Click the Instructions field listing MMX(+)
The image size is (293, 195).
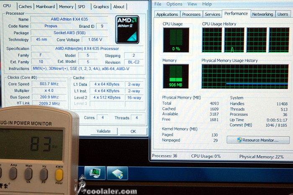(x=87, y=68)
